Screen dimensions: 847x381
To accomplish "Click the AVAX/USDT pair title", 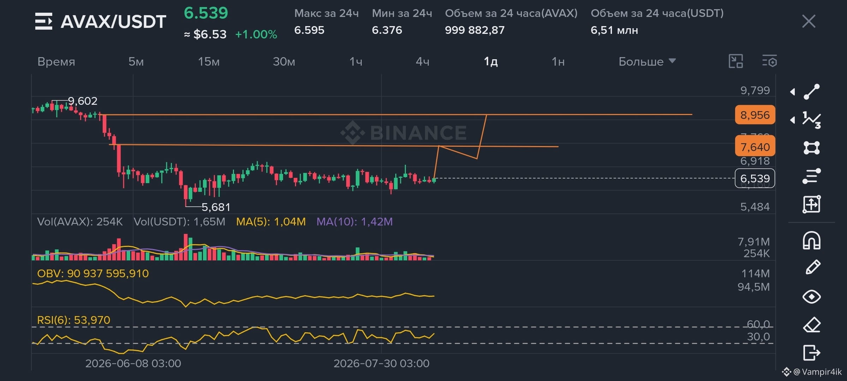I will pyautogui.click(x=113, y=22).
